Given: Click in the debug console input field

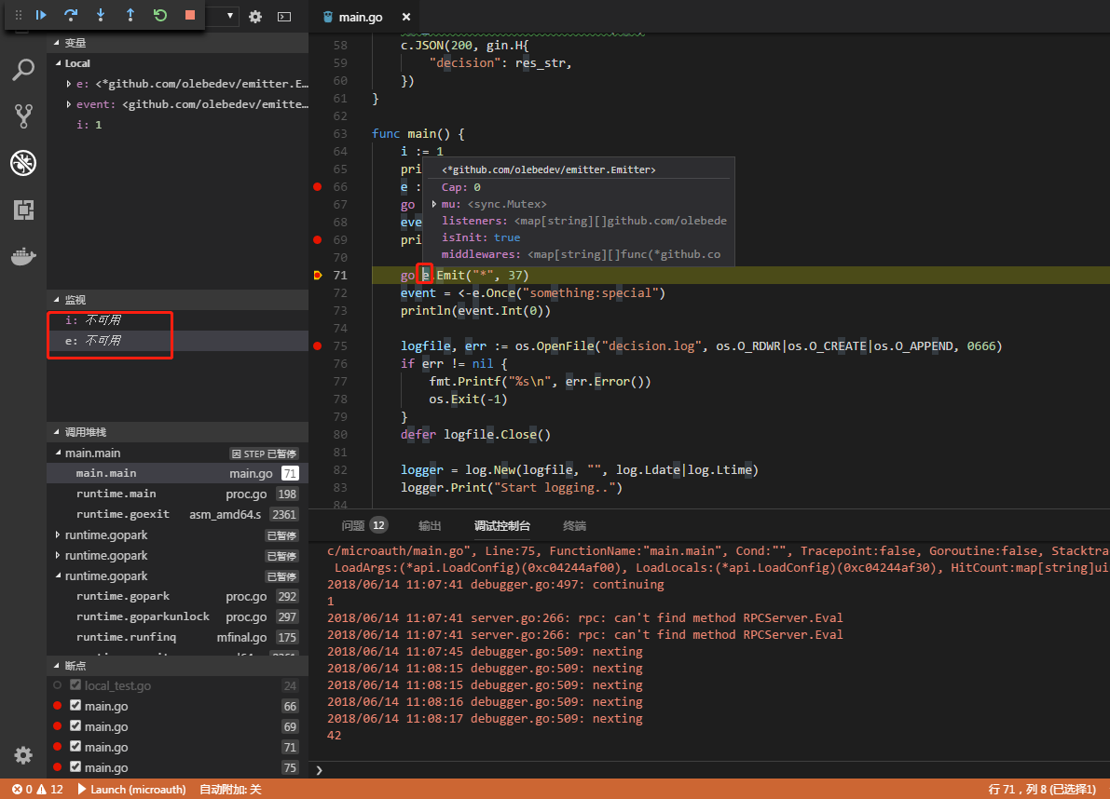Looking at the screenshot, I should [x=715, y=770].
